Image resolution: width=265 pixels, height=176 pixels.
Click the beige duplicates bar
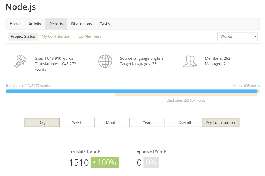pos(186,95)
